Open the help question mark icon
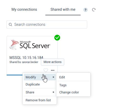The width and height of the screenshot is (115, 110). (x=85, y=10)
